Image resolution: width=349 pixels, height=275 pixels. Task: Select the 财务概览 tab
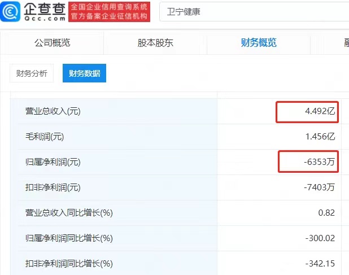(x=259, y=43)
